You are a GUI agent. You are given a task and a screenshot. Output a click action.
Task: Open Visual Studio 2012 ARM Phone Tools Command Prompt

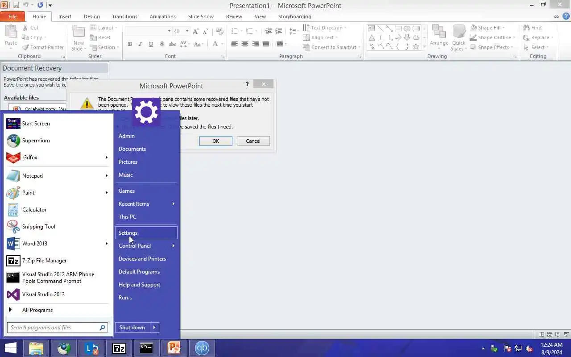[58, 278]
